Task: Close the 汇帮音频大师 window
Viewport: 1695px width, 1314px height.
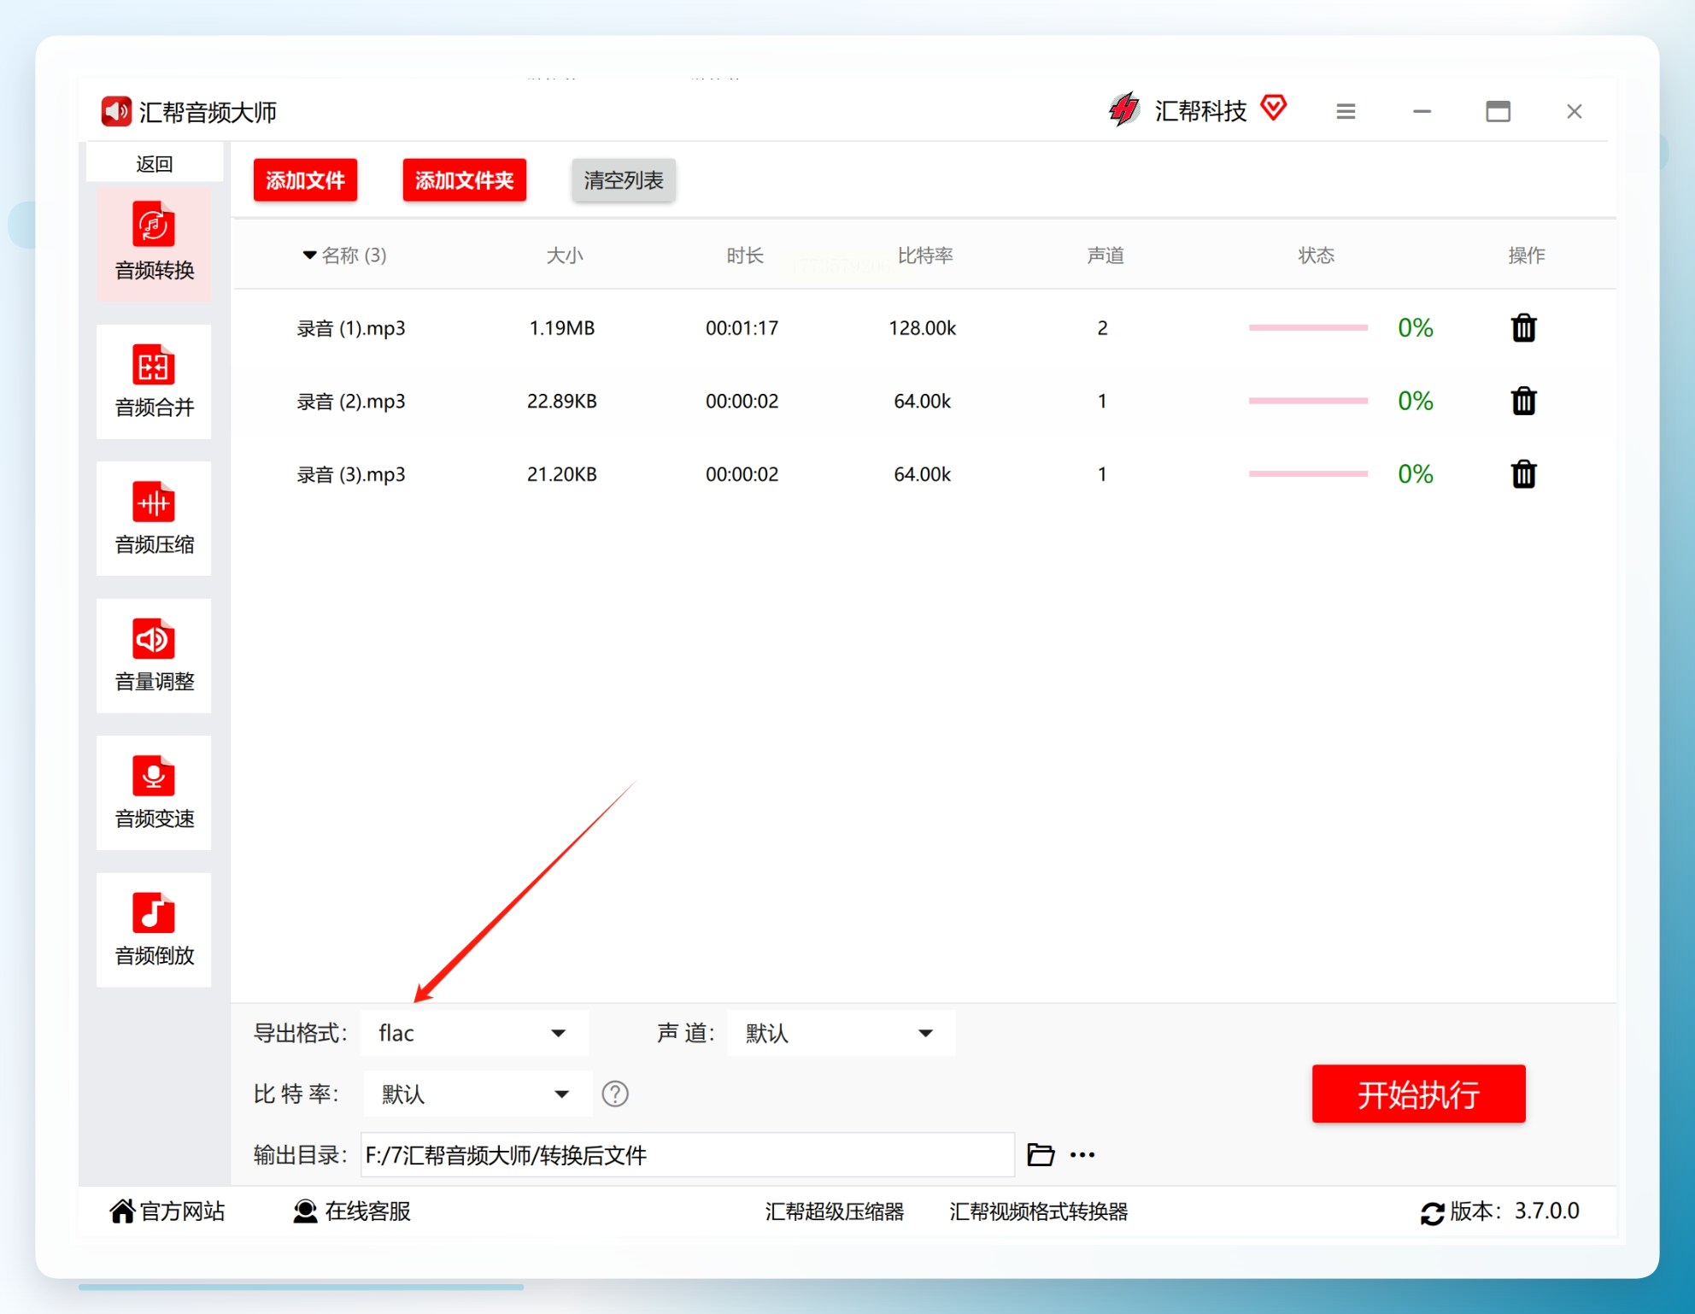Action: point(1574,111)
